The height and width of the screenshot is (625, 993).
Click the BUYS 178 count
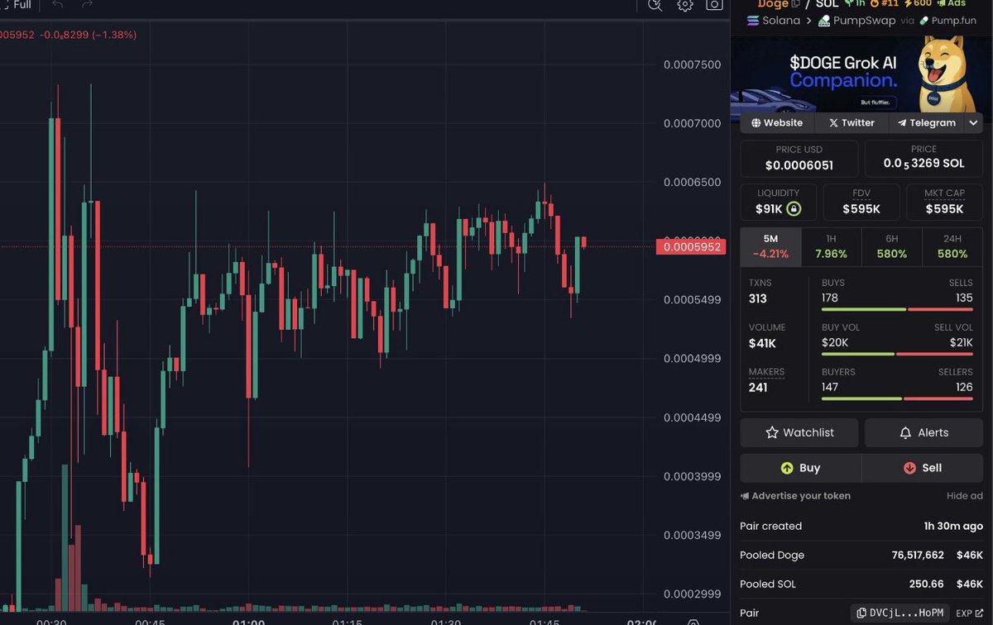click(x=830, y=298)
